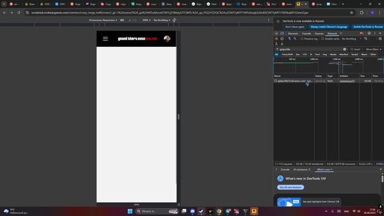The image size is (384, 216).
Task: Toggle the device toolbar icon
Action: pyautogui.click(x=282, y=34)
